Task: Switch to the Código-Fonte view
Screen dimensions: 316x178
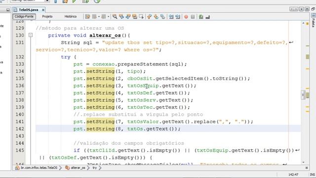Action: tap(24, 16)
